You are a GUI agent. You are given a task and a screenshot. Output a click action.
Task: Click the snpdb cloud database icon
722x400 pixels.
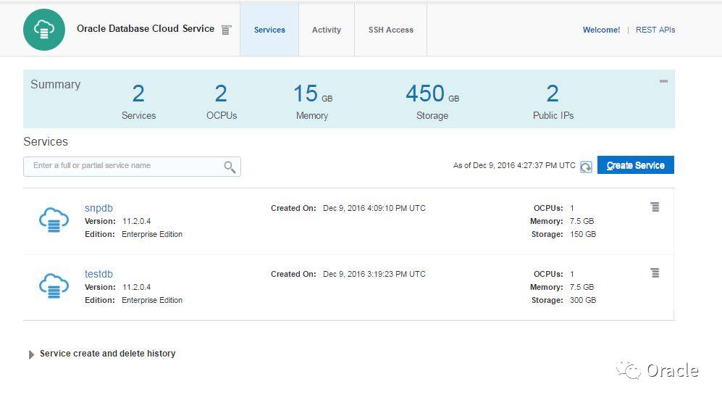pos(54,220)
